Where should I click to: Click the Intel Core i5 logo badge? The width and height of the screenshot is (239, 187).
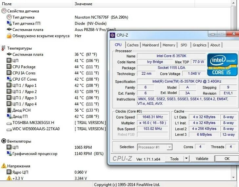222,65
